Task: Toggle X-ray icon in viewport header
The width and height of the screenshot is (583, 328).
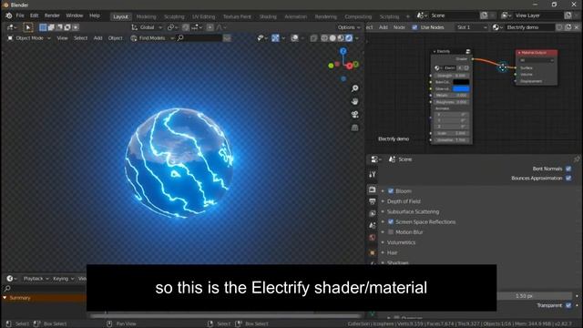Action: (x=313, y=38)
